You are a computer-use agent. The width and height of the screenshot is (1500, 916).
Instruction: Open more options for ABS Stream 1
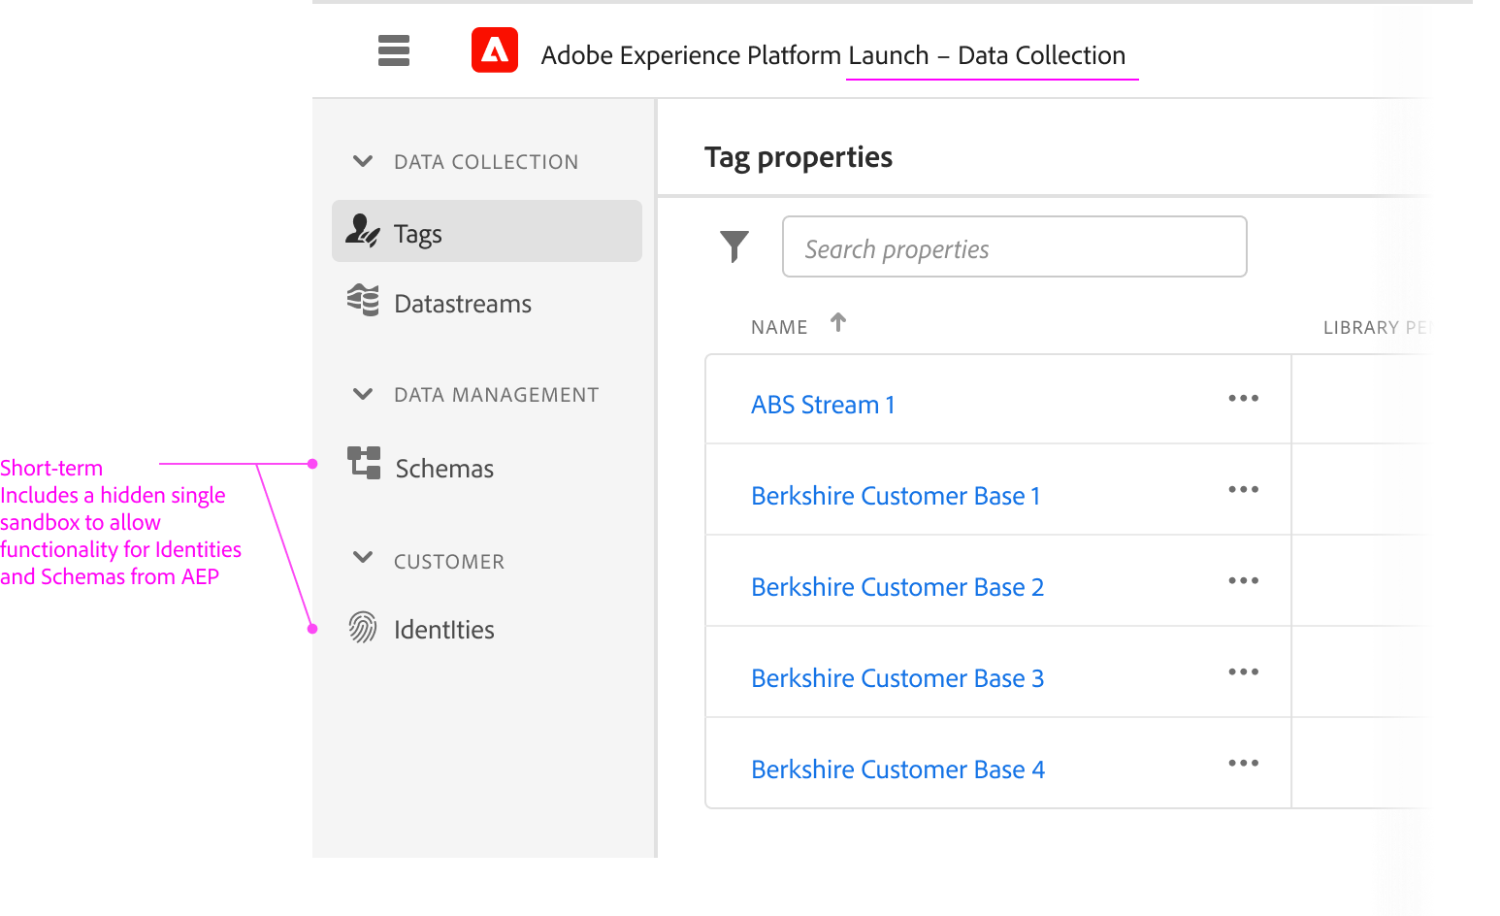click(1243, 399)
